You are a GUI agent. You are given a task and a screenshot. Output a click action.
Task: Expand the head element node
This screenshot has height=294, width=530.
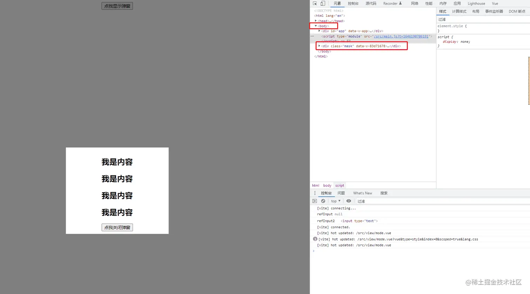pyautogui.click(x=316, y=21)
